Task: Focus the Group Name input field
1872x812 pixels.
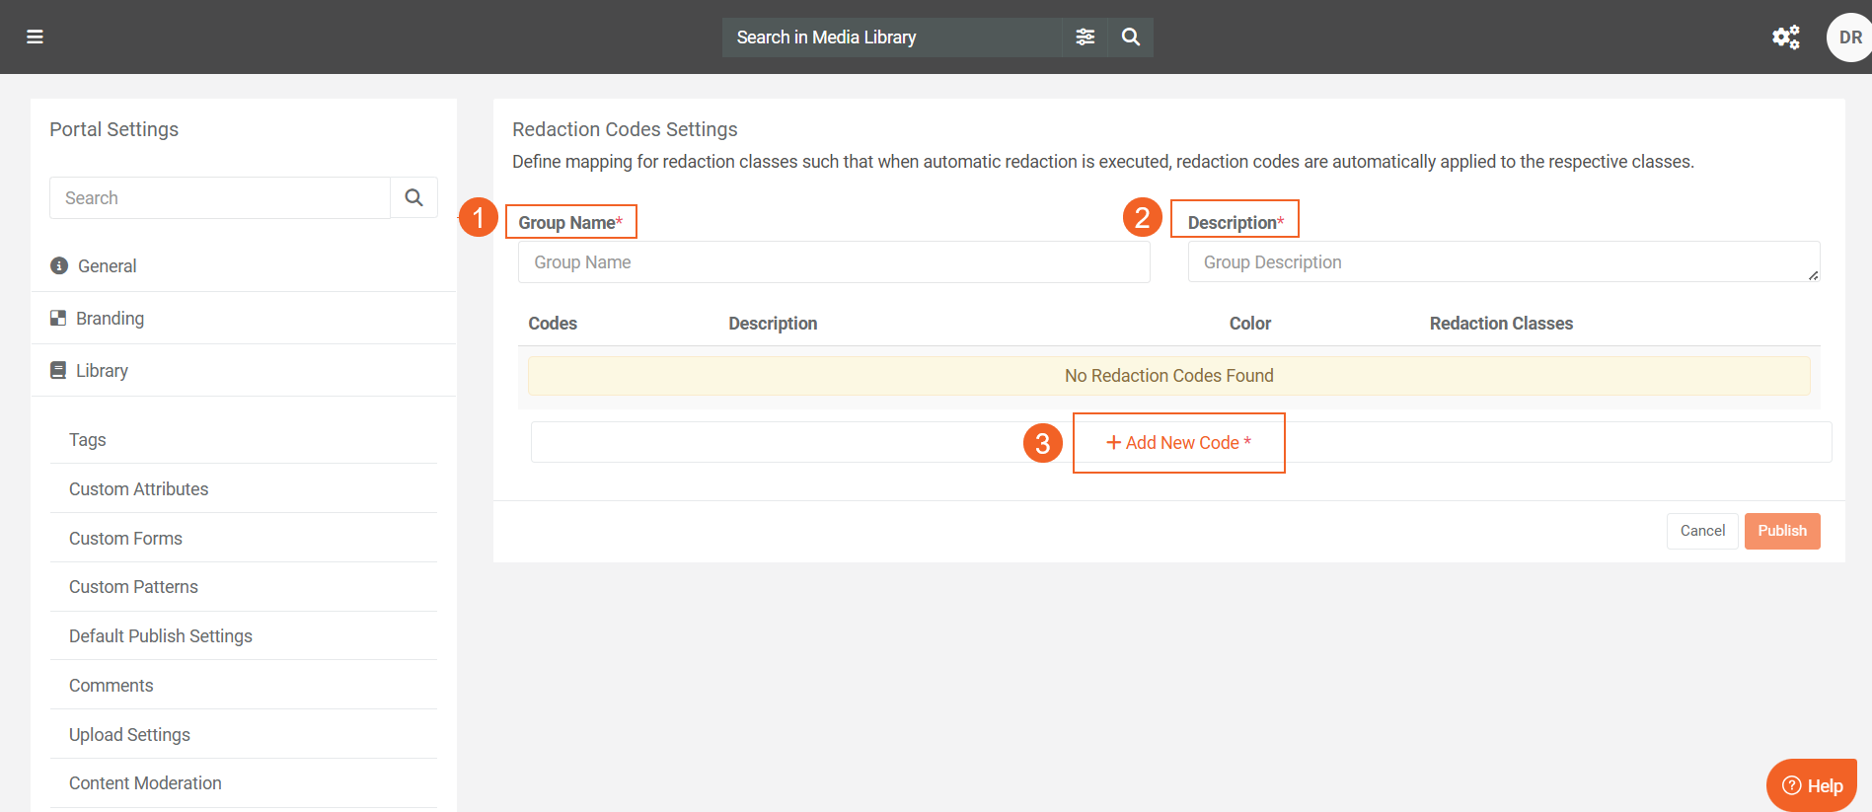Action: tap(834, 262)
